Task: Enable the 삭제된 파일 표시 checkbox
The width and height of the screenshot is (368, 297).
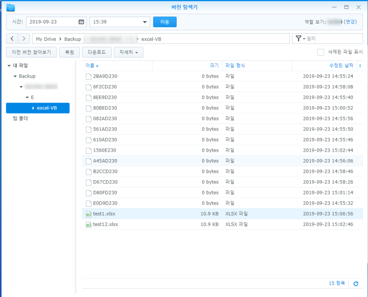Action: click(x=321, y=52)
